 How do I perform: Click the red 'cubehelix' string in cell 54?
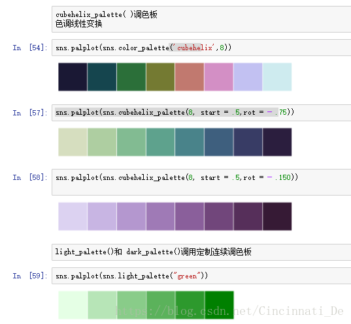pos(195,48)
